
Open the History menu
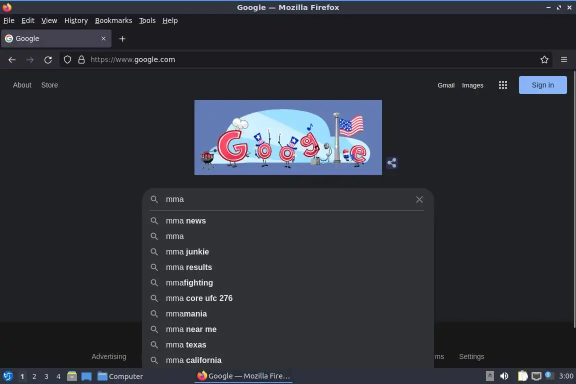(x=76, y=20)
